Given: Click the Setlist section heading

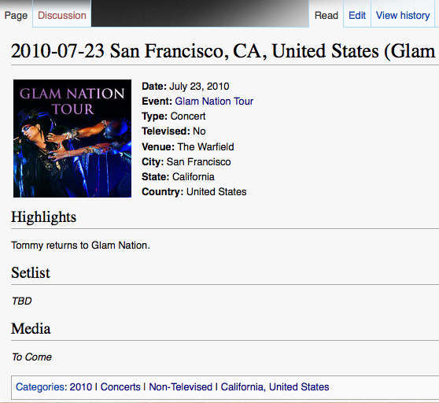Looking at the screenshot, I should [31, 272].
